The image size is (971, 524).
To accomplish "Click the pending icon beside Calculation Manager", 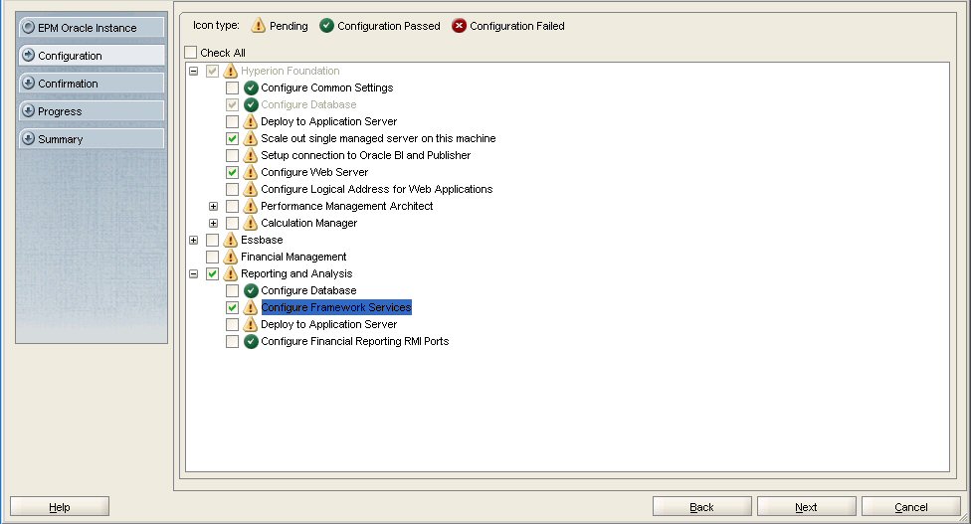I will [x=250, y=223].
